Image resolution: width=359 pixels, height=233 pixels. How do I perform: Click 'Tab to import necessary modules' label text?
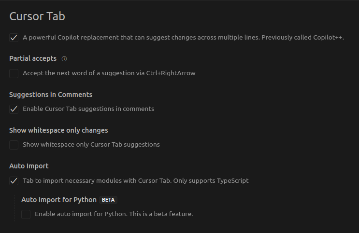pos(136,180)
